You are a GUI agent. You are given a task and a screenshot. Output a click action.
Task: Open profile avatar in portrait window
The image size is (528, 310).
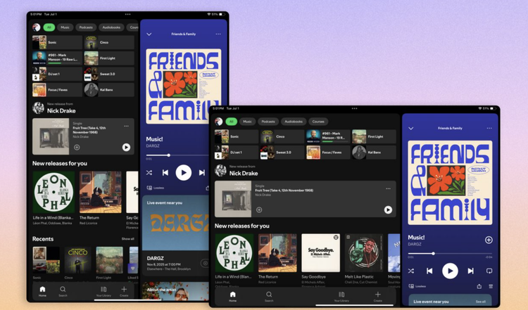coord(37,27)
